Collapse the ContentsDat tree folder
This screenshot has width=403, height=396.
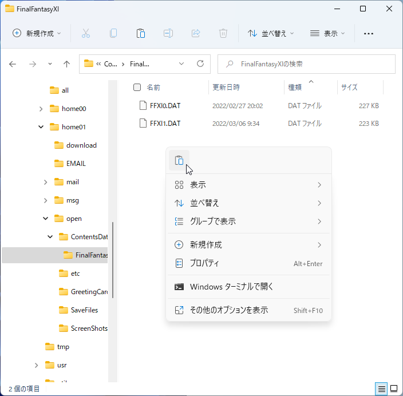pos(50,237)
